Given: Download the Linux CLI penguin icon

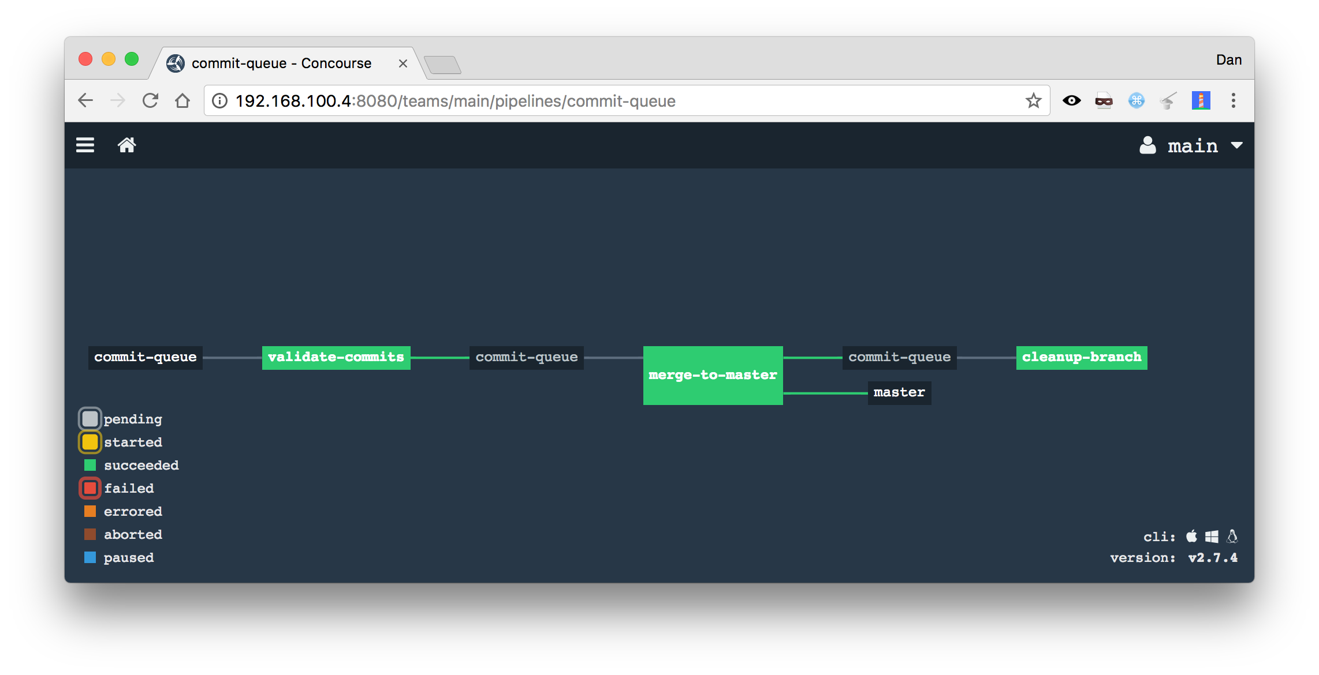Looking at the screenshot, I should coord(1232,537).
